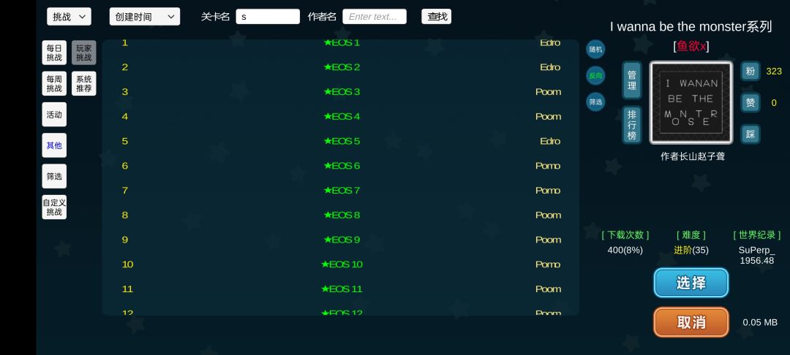Tap the round 随机 icon

(595, 49)
